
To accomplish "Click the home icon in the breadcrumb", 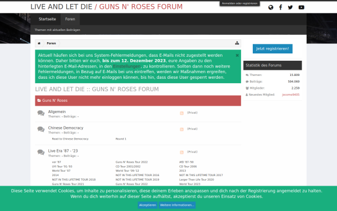I will [x=39, y=43].
